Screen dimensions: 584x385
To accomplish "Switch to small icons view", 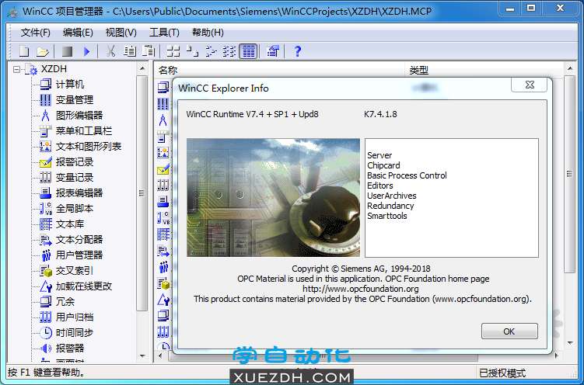I will [192, 51].
